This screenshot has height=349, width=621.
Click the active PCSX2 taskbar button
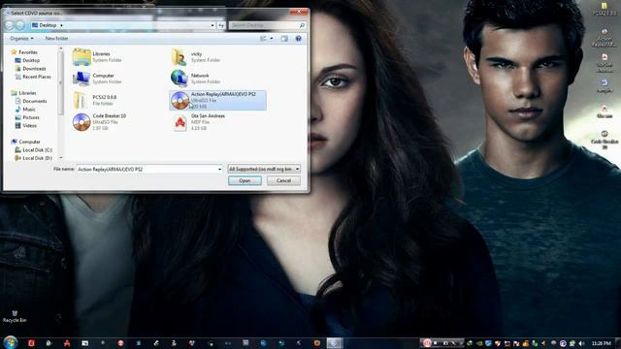pos(334,343)
